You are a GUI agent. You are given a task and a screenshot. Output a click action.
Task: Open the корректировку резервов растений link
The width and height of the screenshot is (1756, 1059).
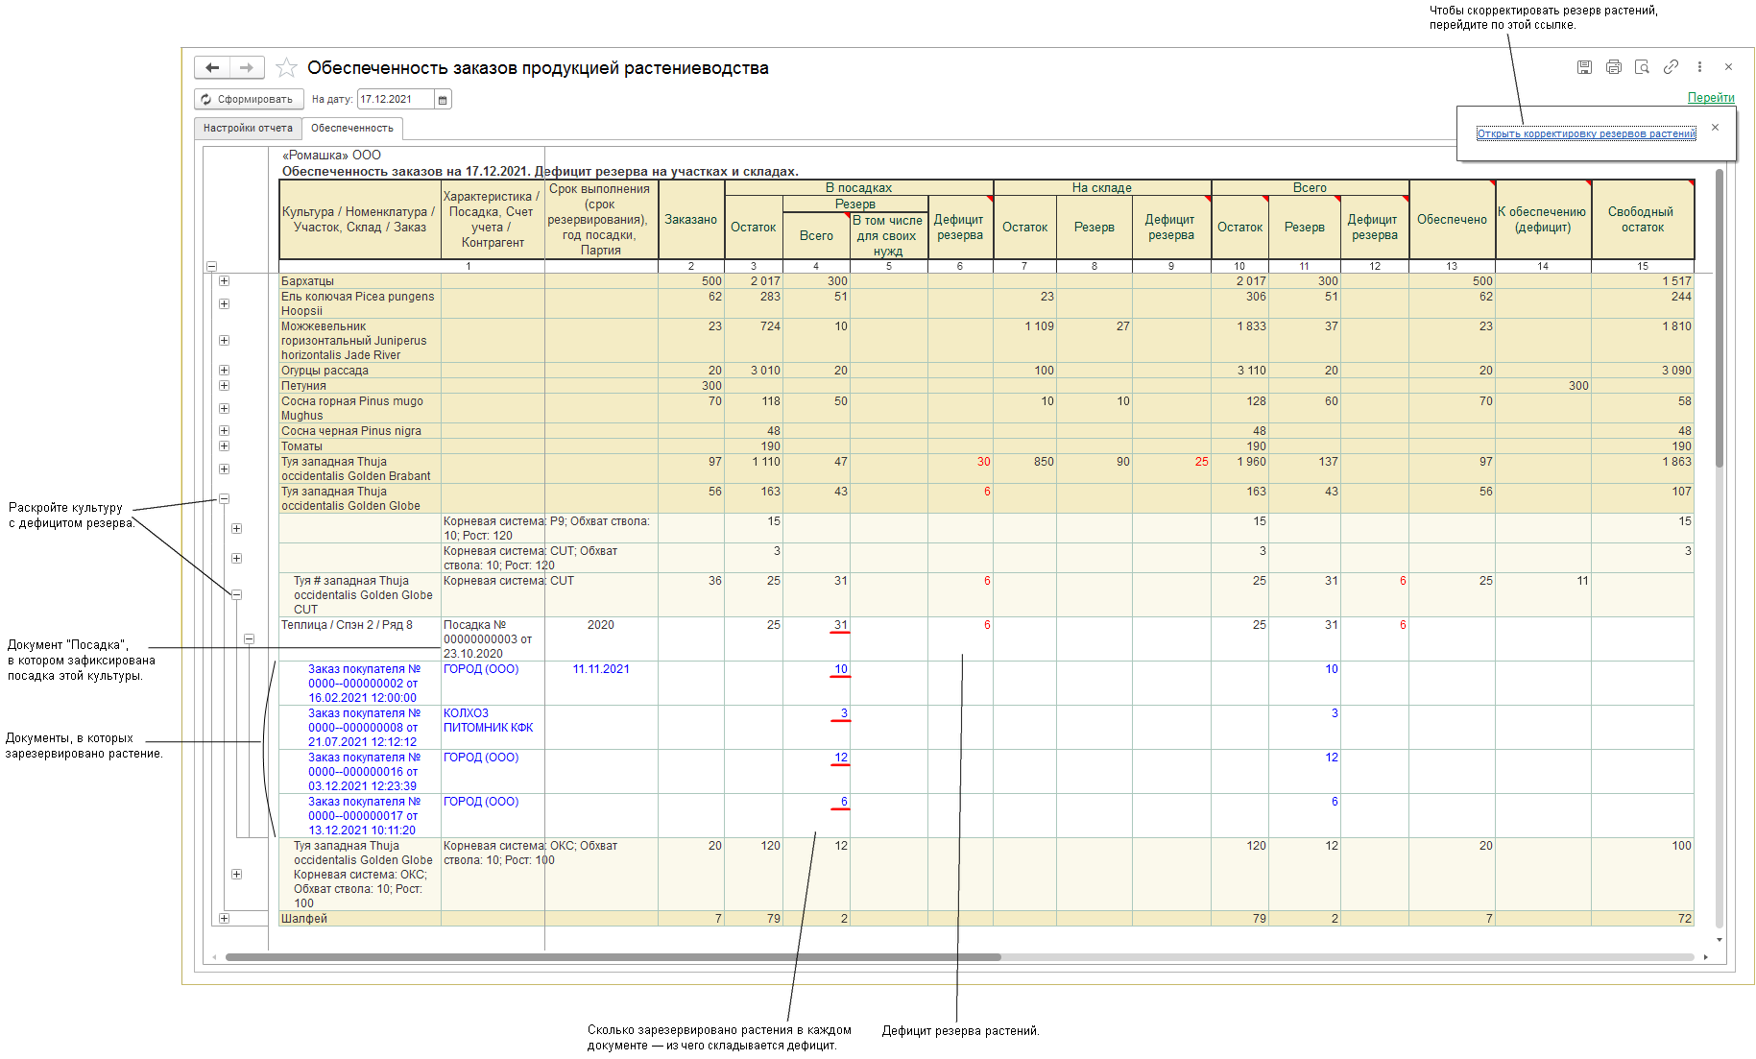(x=1586, y=134)
